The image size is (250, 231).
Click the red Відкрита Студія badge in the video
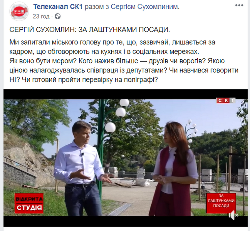click(29, 203)
